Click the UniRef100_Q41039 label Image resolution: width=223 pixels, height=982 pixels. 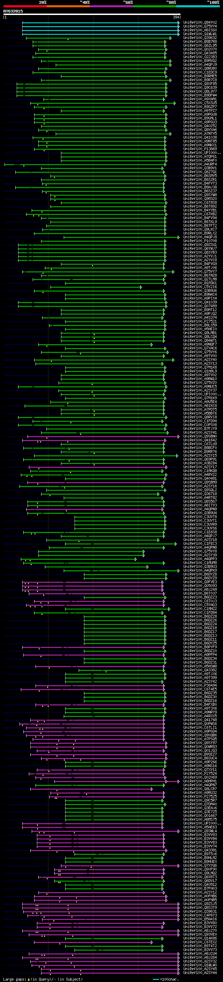[x=200, y=302]
